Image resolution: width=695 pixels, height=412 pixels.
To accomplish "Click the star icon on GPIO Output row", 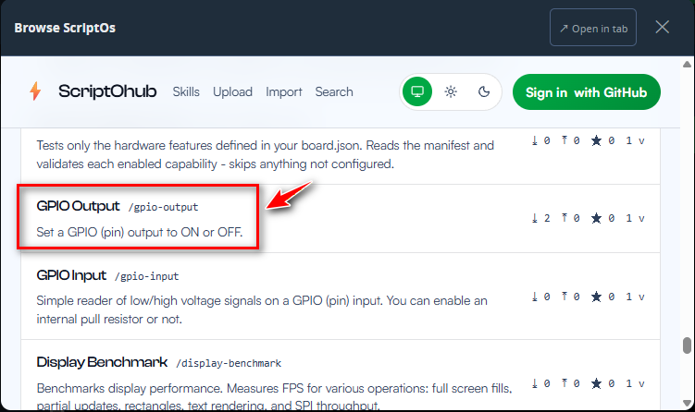I will [x=597, y=218].
